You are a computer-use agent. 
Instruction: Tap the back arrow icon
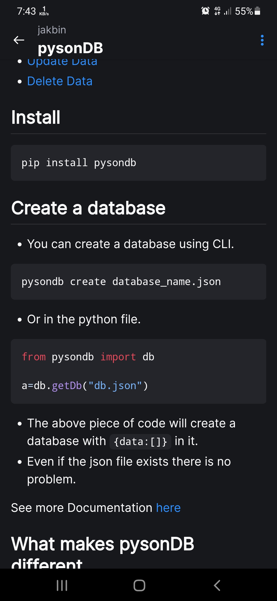point(19,40)
